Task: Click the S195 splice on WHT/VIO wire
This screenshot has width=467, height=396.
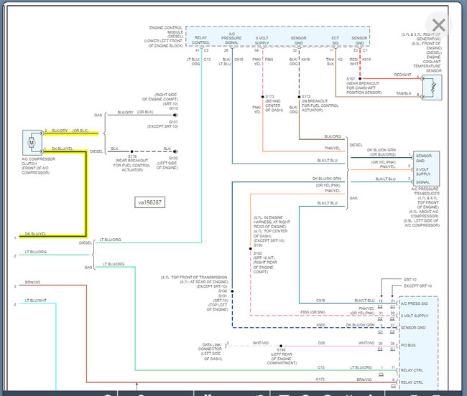Action: point(282,344)
